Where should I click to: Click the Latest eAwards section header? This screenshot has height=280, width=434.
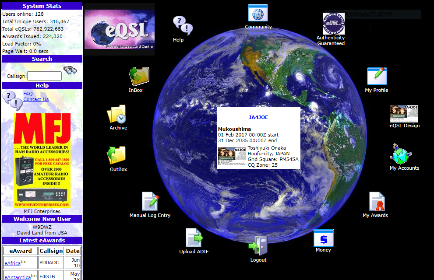click(42, 240)
